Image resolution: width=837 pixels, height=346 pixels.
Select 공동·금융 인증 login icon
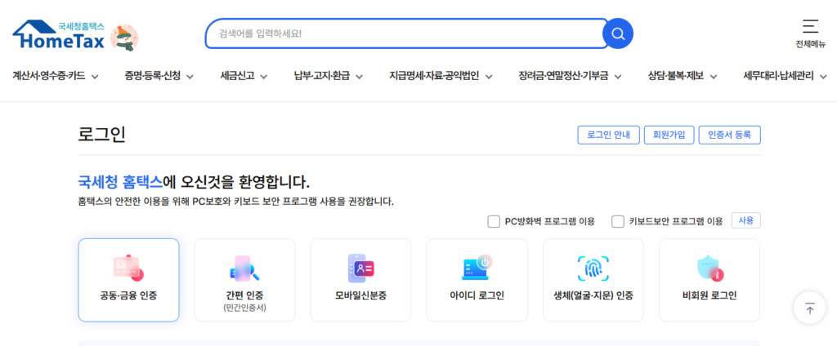tap(128, 268)
